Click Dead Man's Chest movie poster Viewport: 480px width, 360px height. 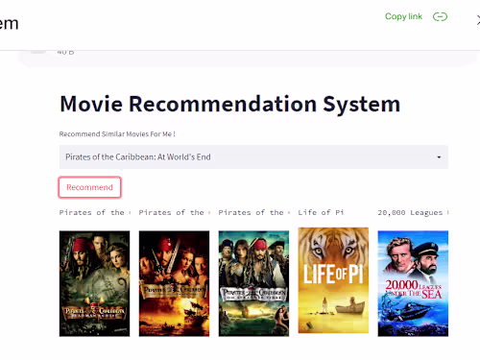(x=94, y=283)
